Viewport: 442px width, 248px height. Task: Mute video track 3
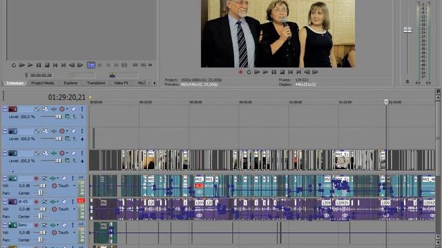pyautogui.click(x=74, y=153)
